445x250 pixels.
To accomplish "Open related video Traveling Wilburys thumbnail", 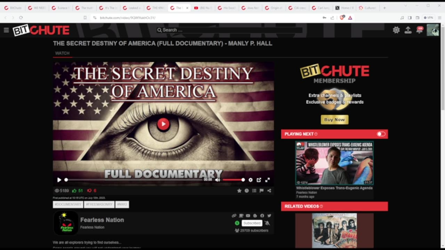I will click(x=334, y=231).
